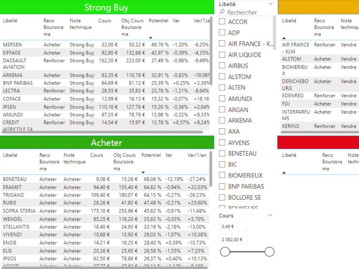359x269 pixels.
Task: Tick the AYVENS checkbox
Action: [x=222, y=142]
